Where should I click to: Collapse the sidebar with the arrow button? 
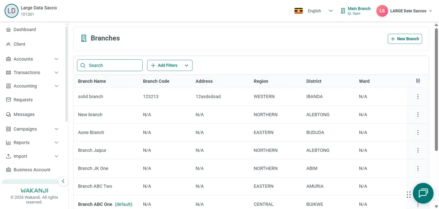[63, 181]
